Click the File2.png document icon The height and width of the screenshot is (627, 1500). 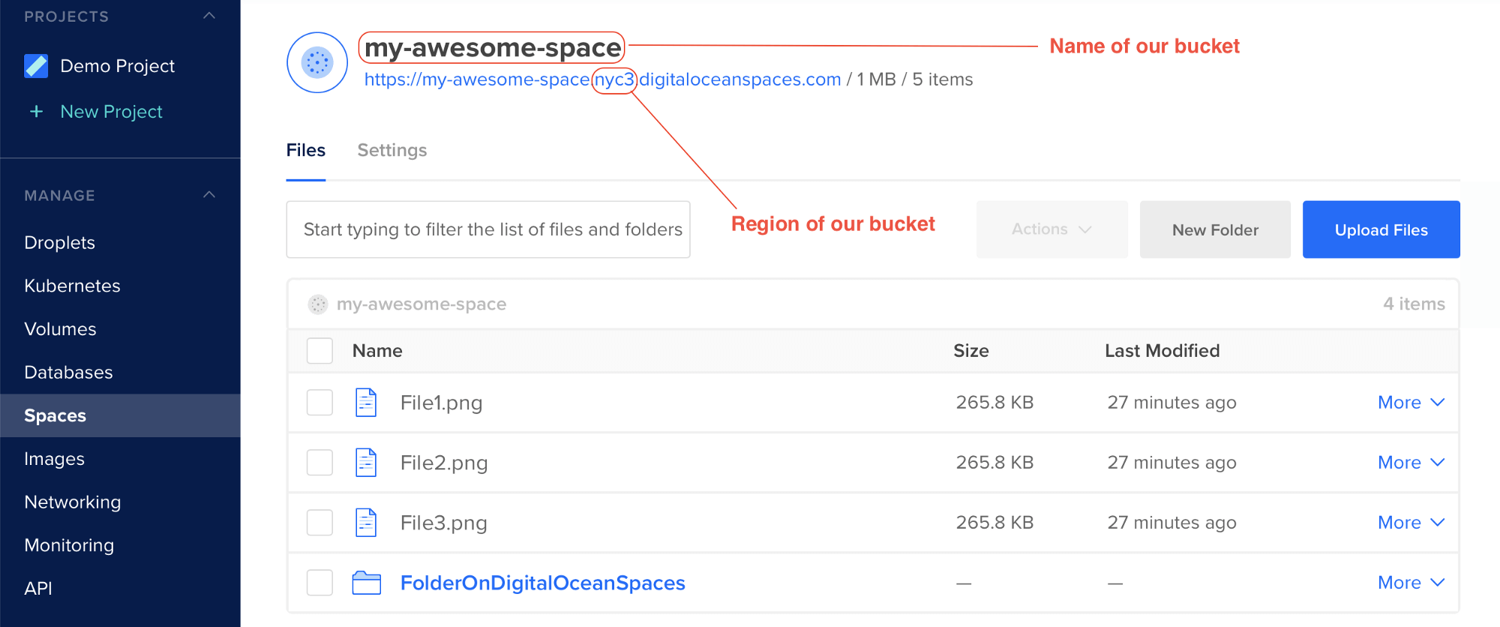point(366,463)
